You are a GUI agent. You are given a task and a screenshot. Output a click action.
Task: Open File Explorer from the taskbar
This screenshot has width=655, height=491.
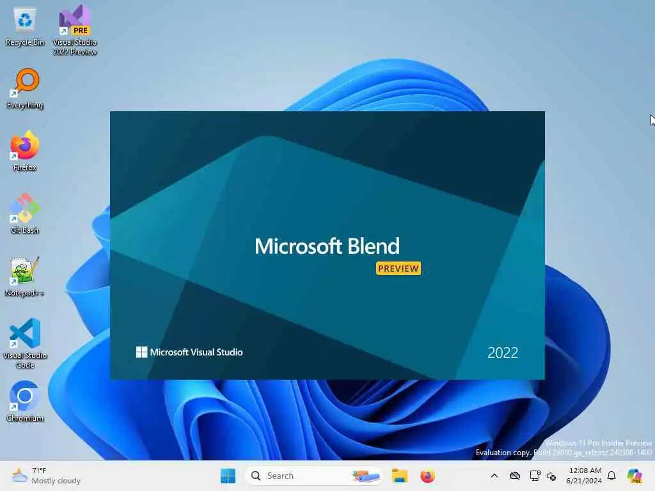pos(399,476)
